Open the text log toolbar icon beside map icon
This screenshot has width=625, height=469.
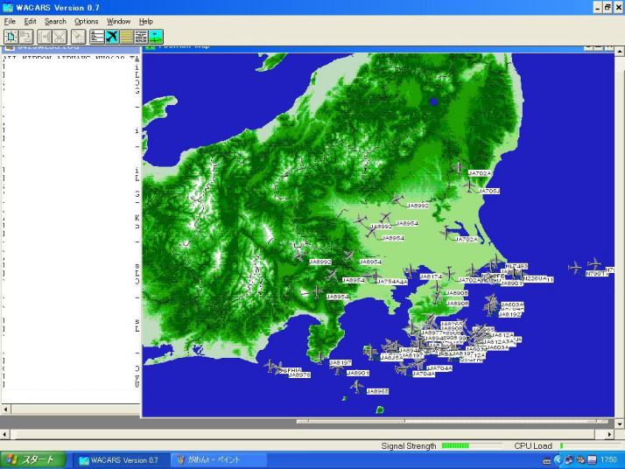pos(141,36)
